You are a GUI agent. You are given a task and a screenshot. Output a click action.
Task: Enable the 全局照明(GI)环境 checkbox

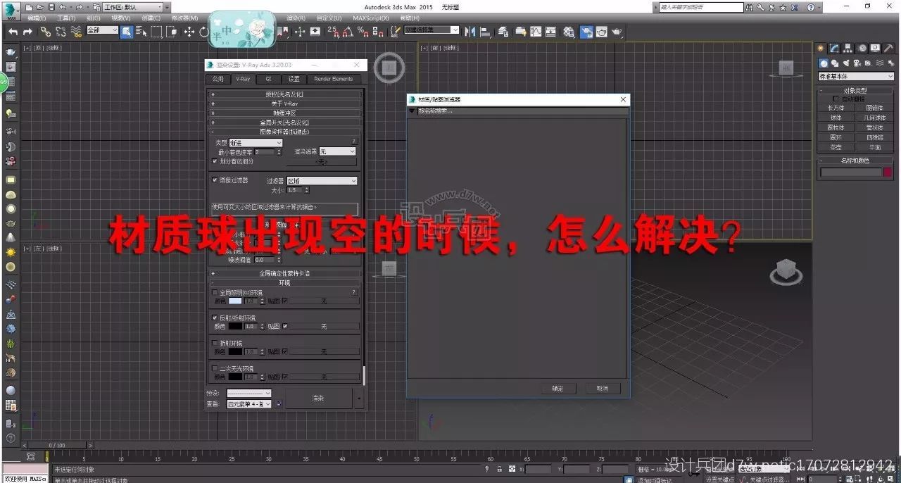(x=215, y=292)
